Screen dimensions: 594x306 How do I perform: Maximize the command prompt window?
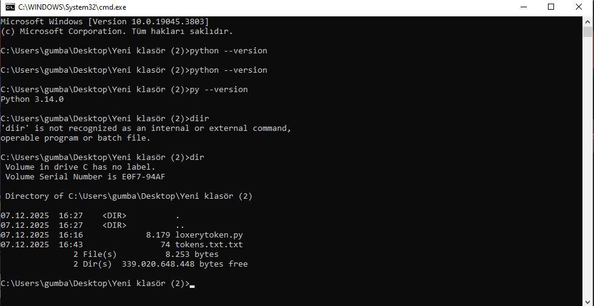click(551, 7)
